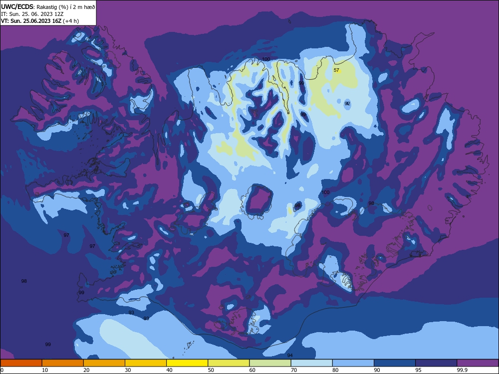The image size is (499, 374).
Task: Click the '10' legend tick label
Action: [45, 370]
